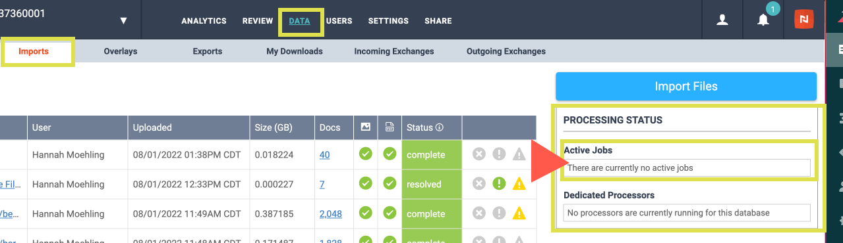Screen dimensions: 843x243
Task: Open the SHARE menu
Action: point(438,21)
